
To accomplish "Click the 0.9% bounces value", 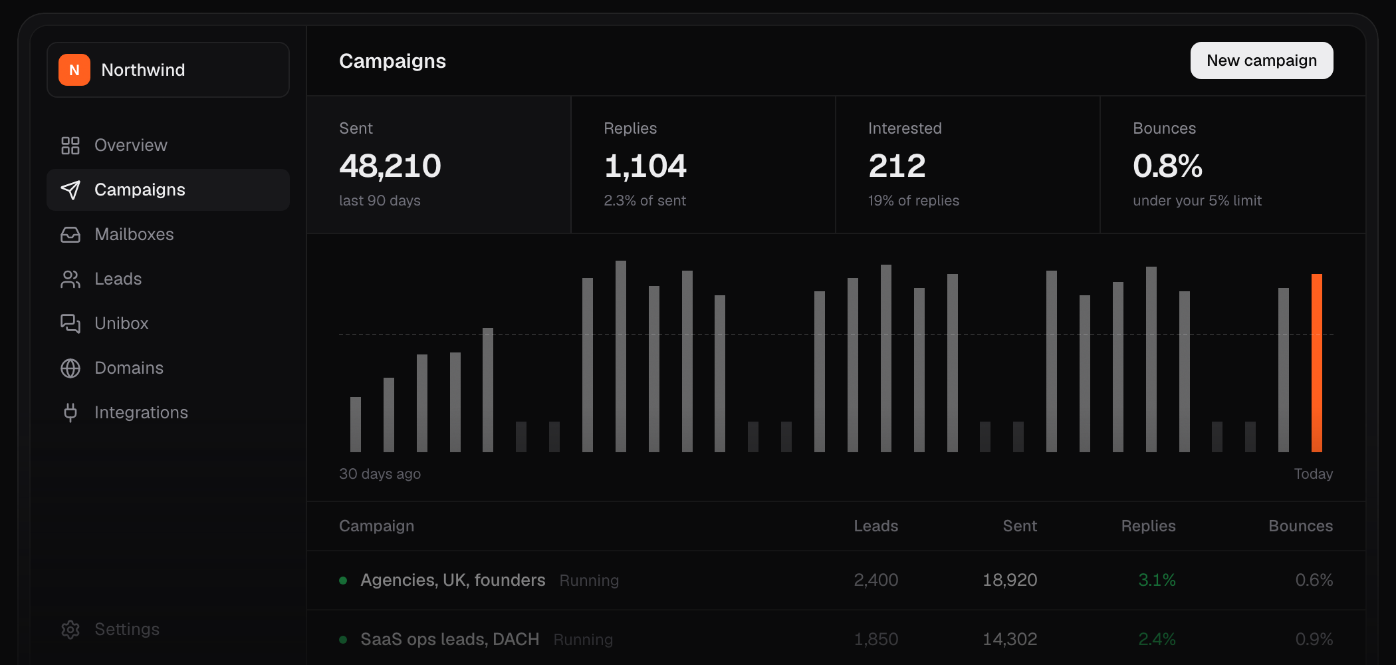I will tap(1314, 639).
